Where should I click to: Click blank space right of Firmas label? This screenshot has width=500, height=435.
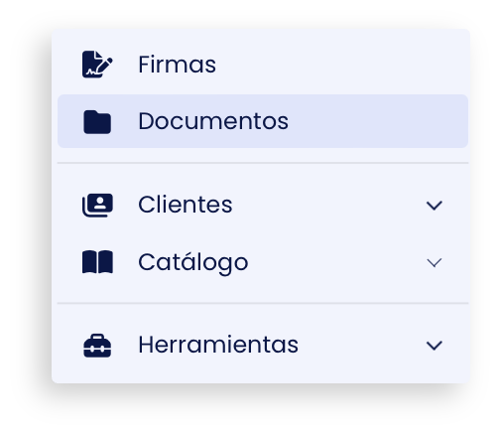(340, 65)
